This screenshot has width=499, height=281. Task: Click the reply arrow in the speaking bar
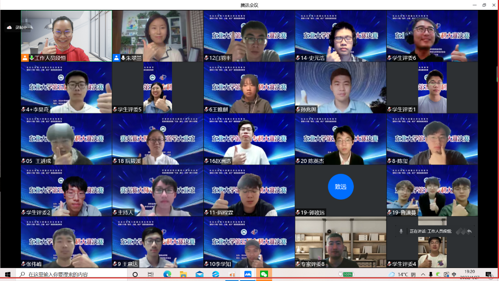(469, 231)
